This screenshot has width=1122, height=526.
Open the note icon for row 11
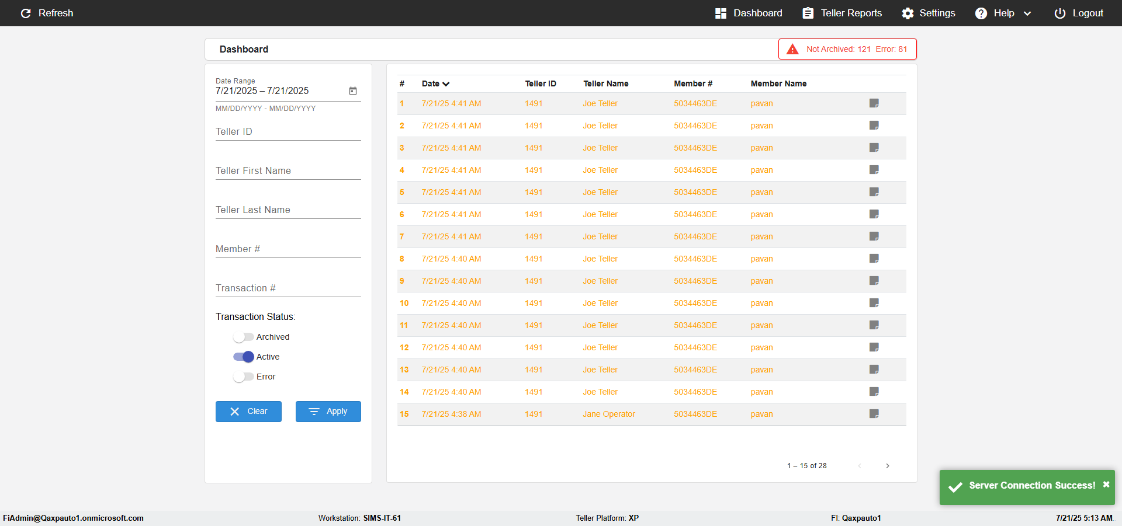(x=874, y=325)
